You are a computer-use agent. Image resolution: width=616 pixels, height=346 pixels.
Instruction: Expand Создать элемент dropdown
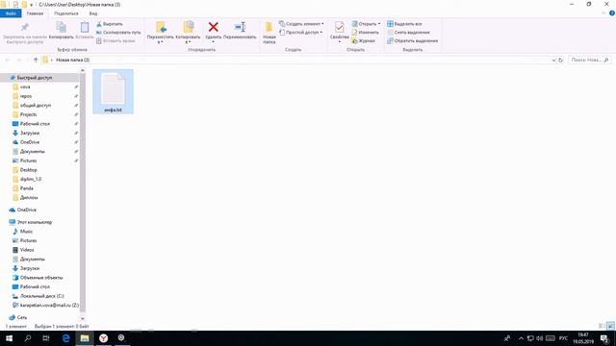[x=323, y=24]
